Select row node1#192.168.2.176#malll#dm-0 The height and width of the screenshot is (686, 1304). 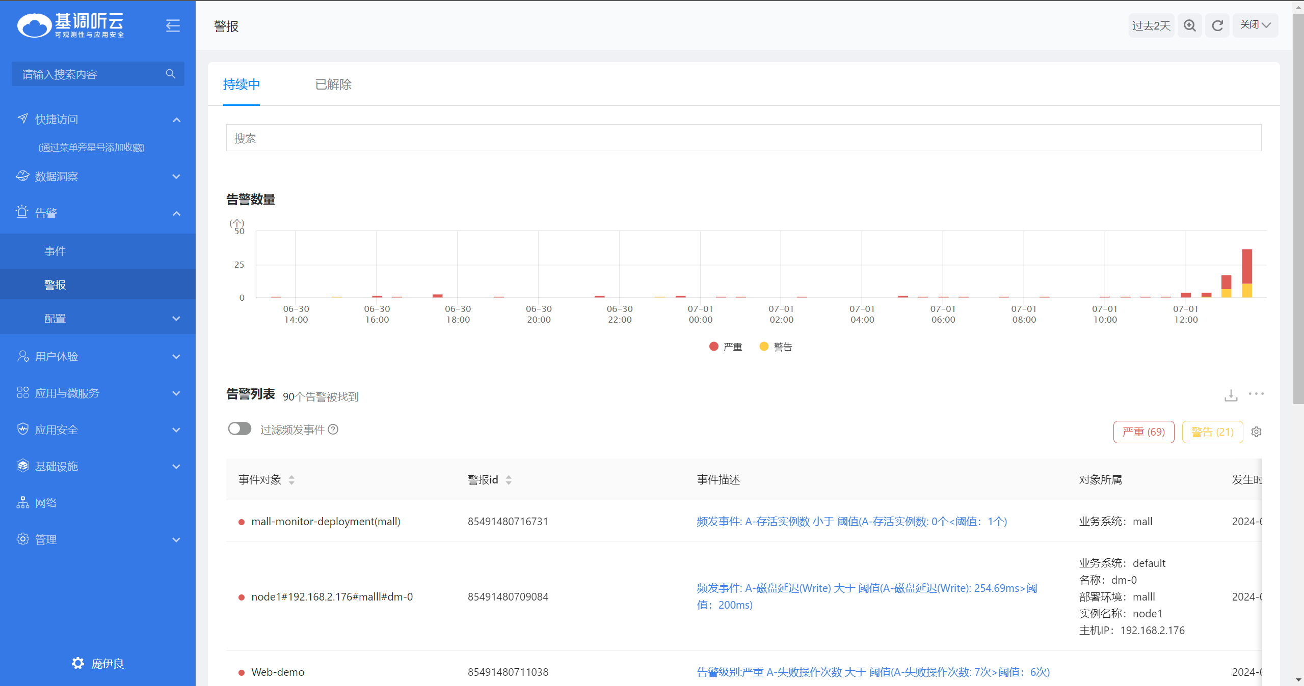(x=743, y=596)
